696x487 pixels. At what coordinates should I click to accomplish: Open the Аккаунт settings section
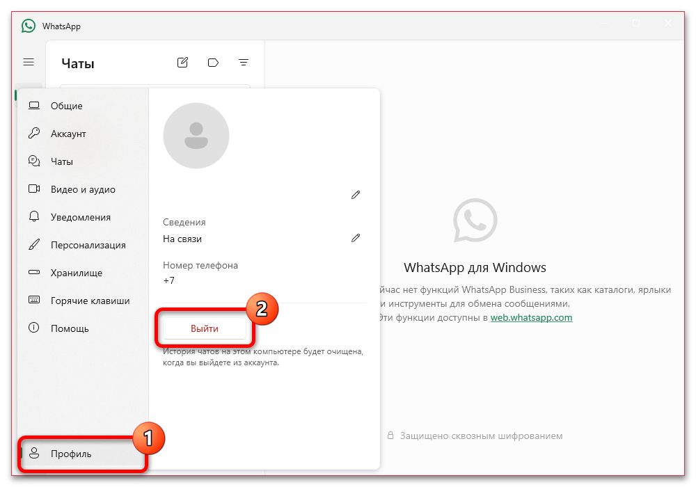83,134
